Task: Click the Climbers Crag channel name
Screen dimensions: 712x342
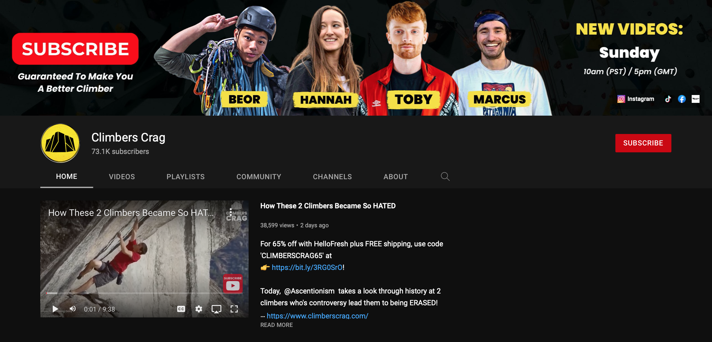Action: tap(128, 138)
